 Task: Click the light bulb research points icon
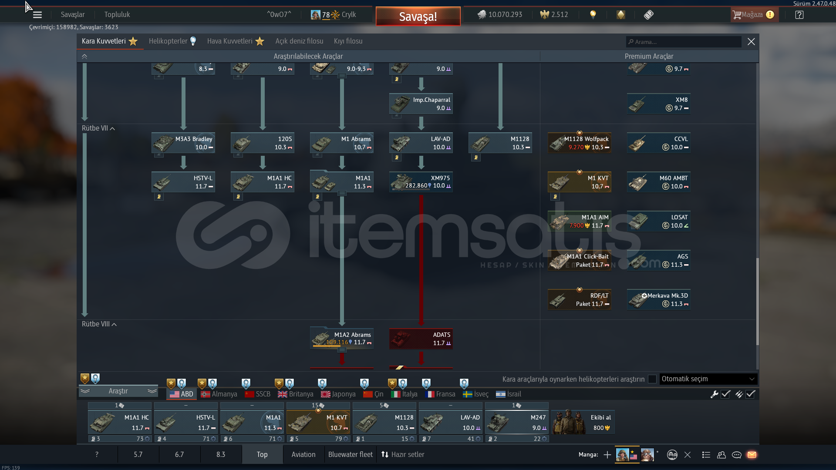pyautogui.click(x=593, y=15)
